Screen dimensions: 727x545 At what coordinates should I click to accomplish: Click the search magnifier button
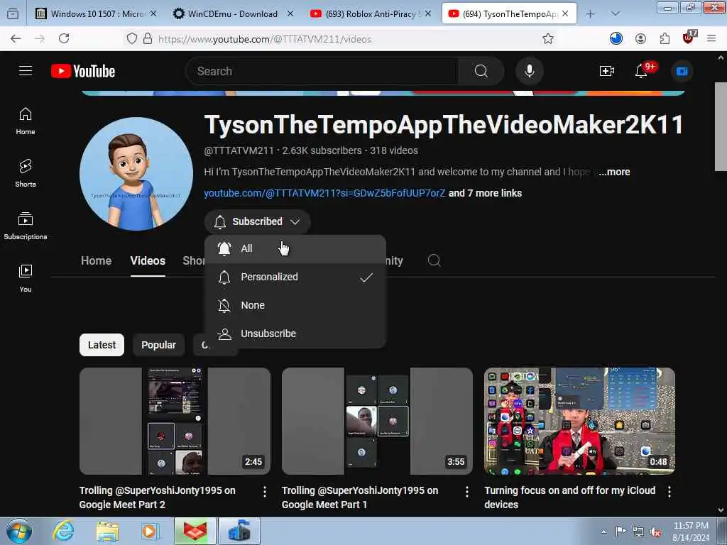(x=481, y=71)
